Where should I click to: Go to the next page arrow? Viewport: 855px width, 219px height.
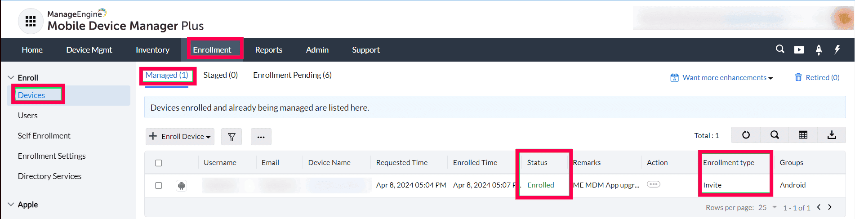tap(830, 207)
